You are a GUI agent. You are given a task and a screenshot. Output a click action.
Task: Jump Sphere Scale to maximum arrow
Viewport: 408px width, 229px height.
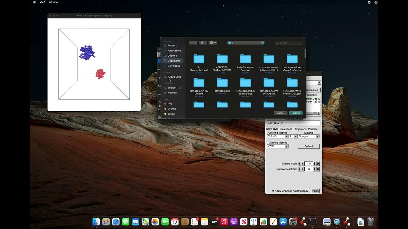click(318, 163)
